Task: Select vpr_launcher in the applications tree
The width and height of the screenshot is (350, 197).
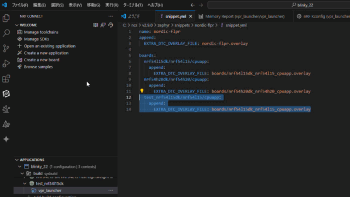Action: pos(50,190)
